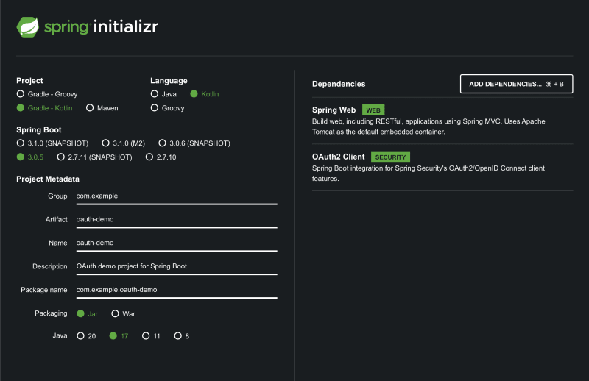Click the OAuth2 Client dependency title
This screenshot has height=381, width=589.
click(x=338, y=157)
